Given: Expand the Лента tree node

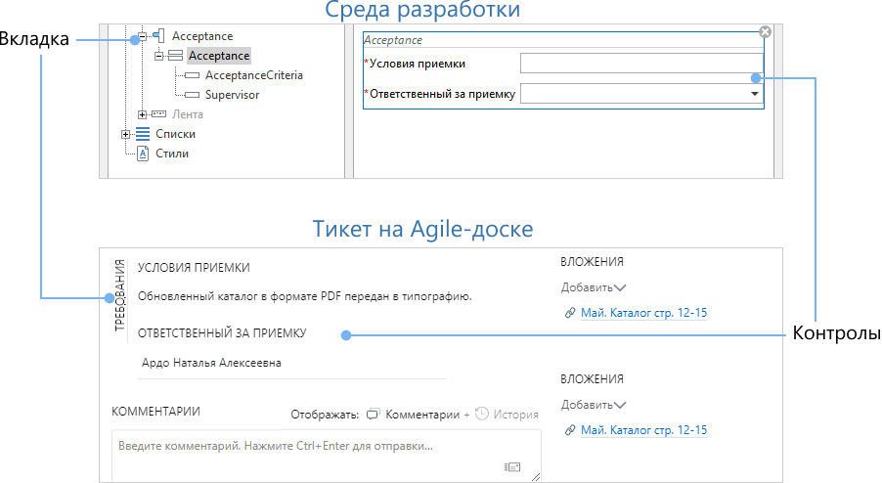Looking at the screenshot, I should coord(142,114).
